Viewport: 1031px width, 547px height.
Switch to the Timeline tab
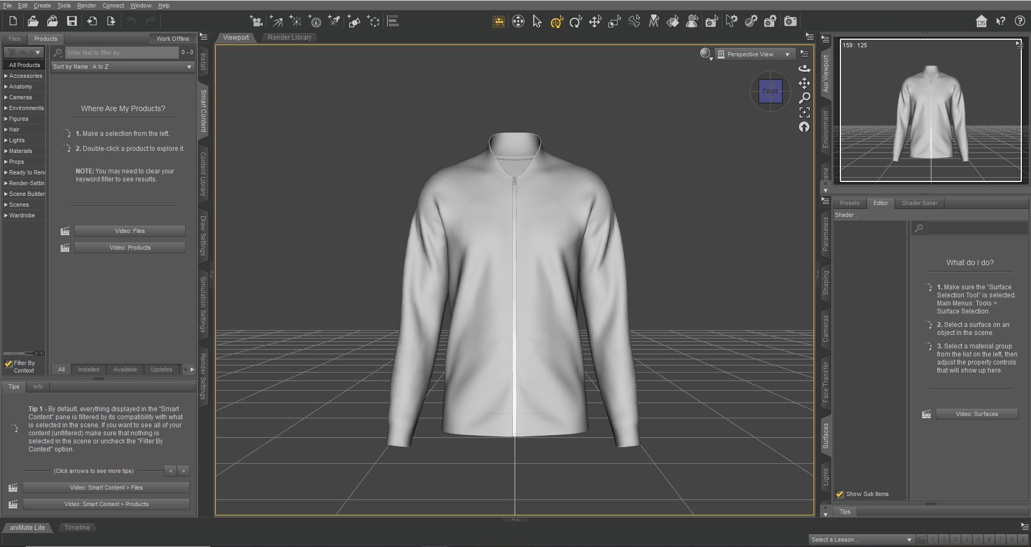(x=77, y=528)
